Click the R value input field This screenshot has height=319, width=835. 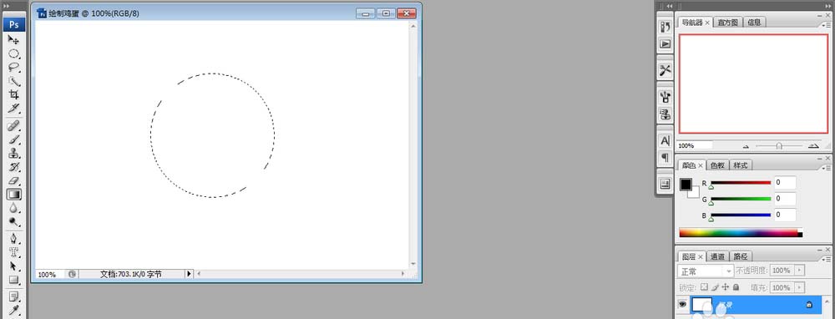click(x=785, y=182)
